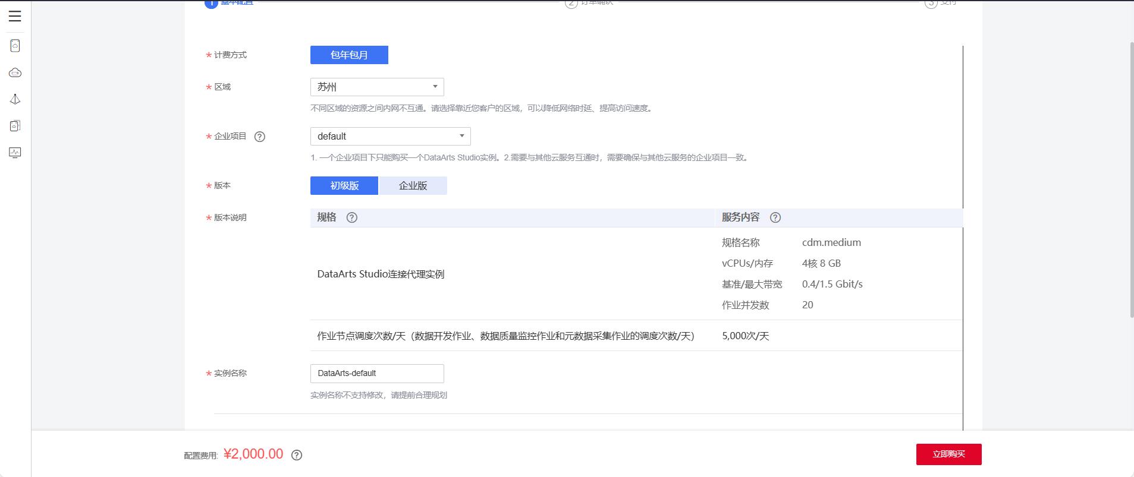
Task: Switch to 企业版 version
Action: click(413, 186)
